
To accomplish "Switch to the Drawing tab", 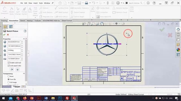I will coord(4,20).
